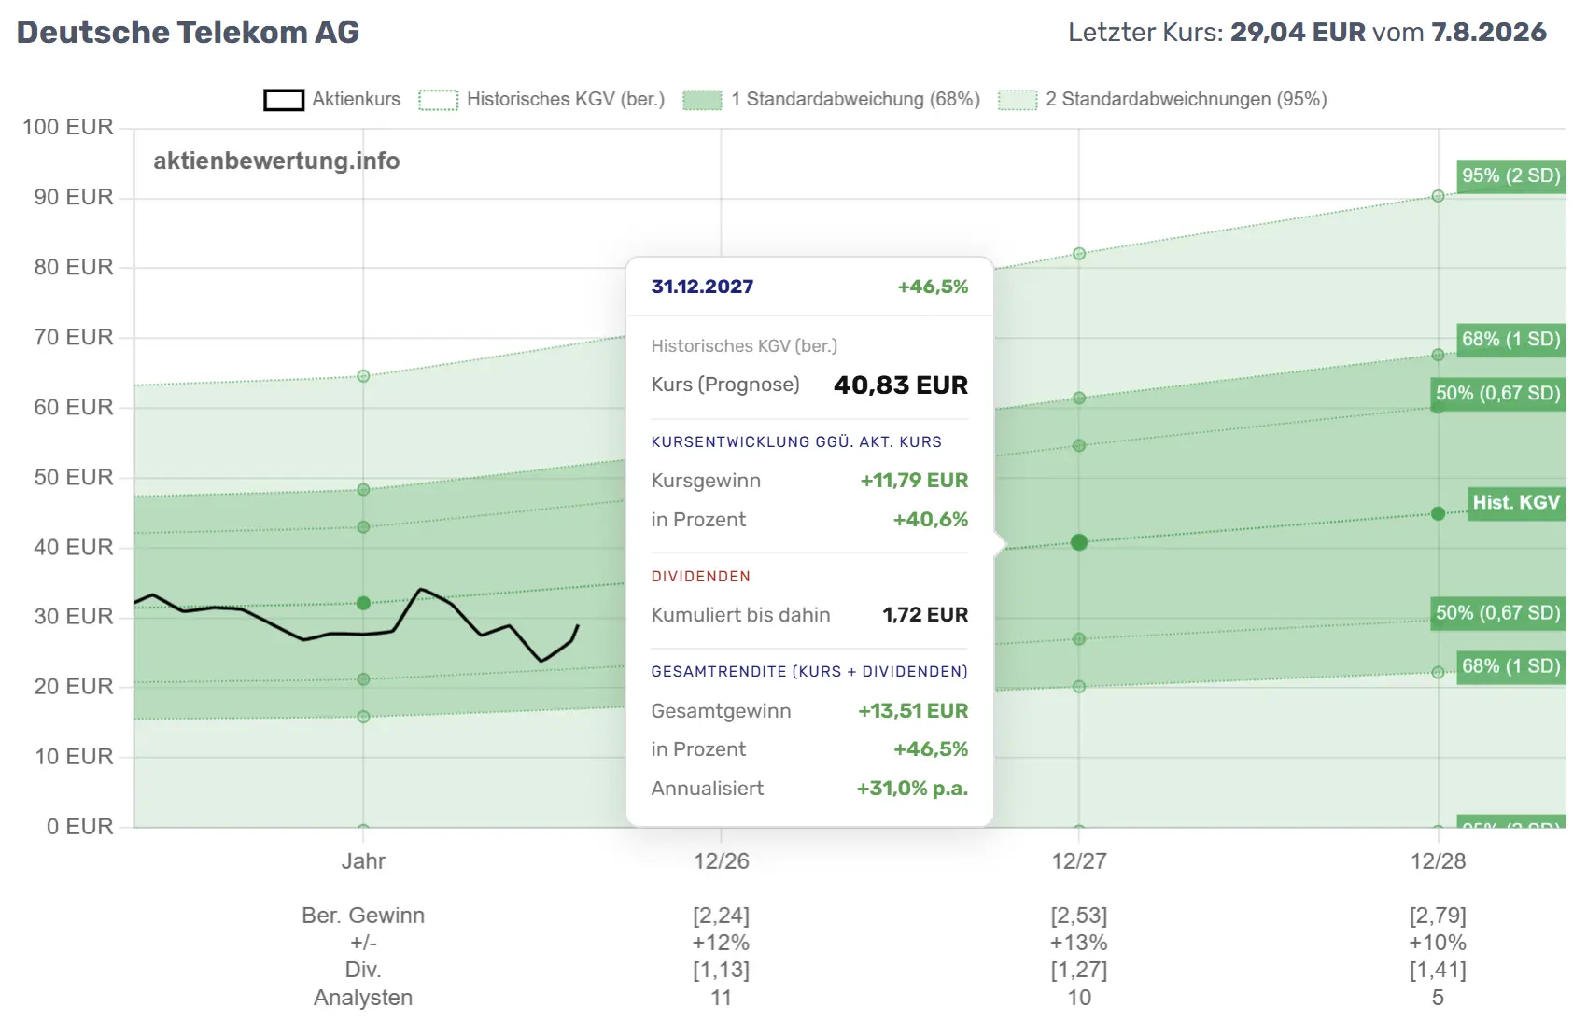Screen dimensions: 1587x1021
Task: Click the Analysten row label
Action: tap(363, 998)
